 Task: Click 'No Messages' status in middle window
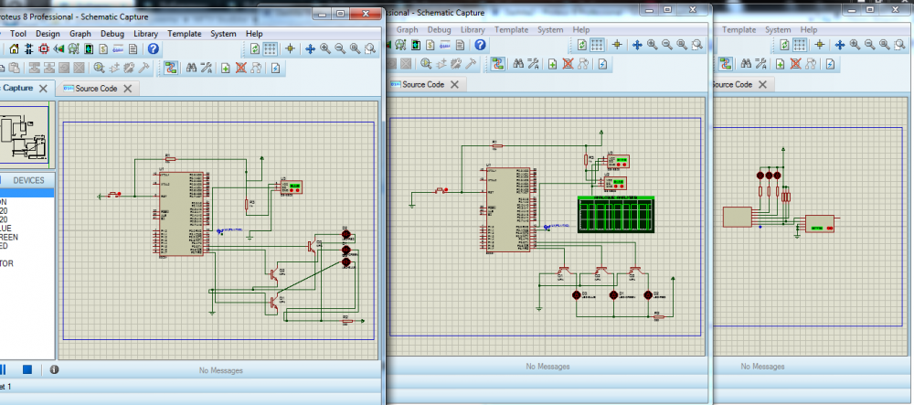point(547,367)
